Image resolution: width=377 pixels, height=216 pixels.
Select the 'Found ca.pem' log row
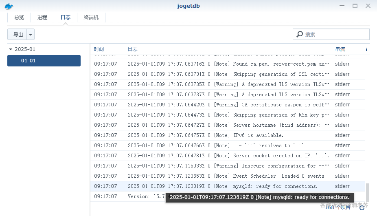pyautogui.click(x=228, y=64)
